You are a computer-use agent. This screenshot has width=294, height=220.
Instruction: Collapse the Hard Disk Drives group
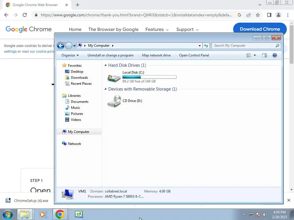pos(105,65)
